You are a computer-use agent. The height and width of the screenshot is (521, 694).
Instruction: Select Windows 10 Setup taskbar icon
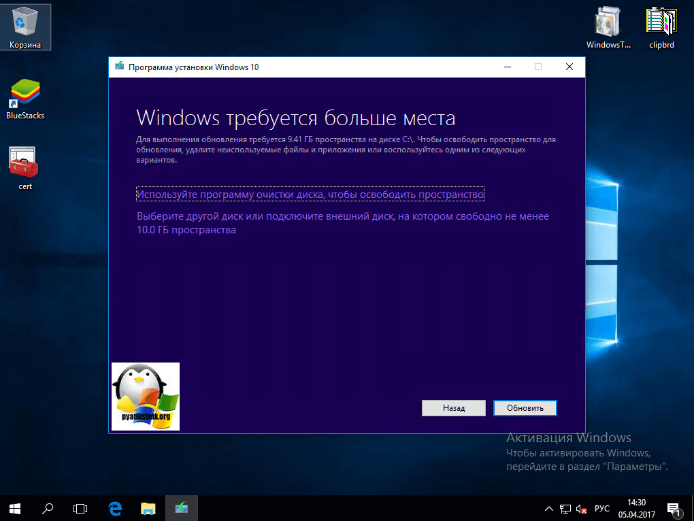(182, 507)
